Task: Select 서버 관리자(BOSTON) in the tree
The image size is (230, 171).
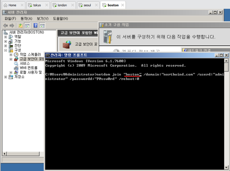Action: tap(27, 32)
